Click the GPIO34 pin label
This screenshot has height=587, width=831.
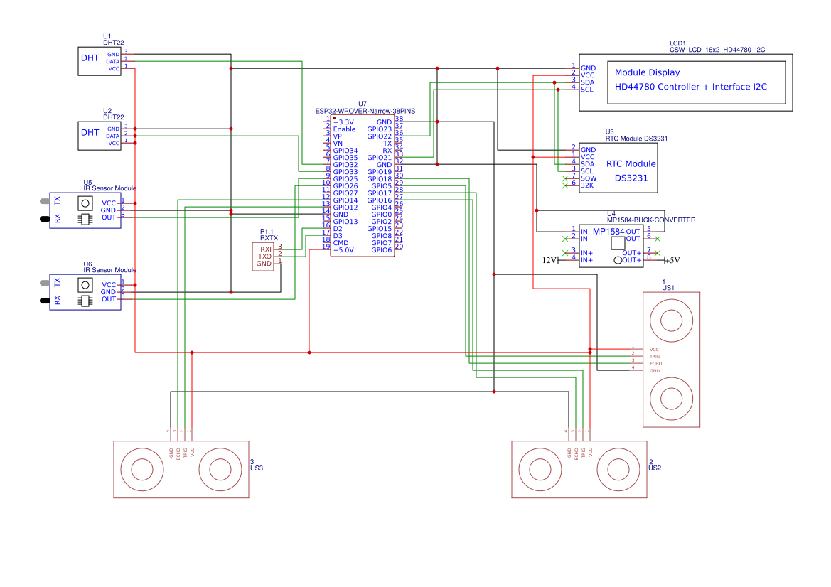[x=345, y=151]
